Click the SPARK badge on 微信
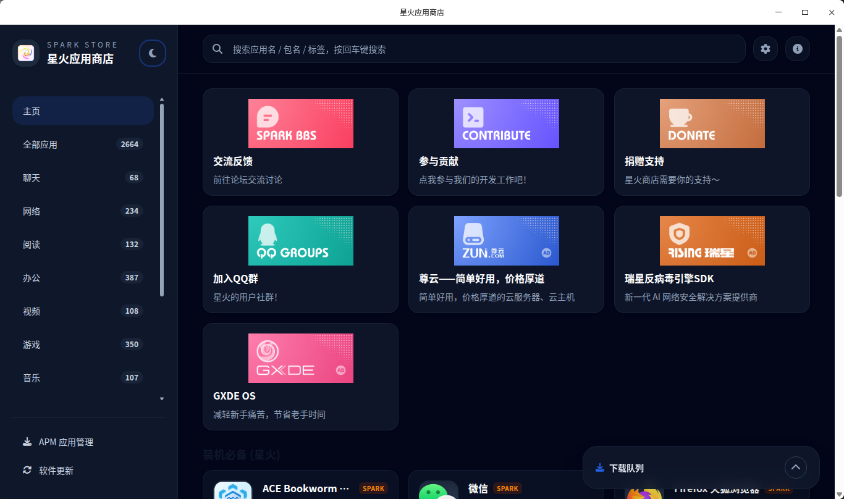Screen dimensions: 844x499 (x=507, y=488)
